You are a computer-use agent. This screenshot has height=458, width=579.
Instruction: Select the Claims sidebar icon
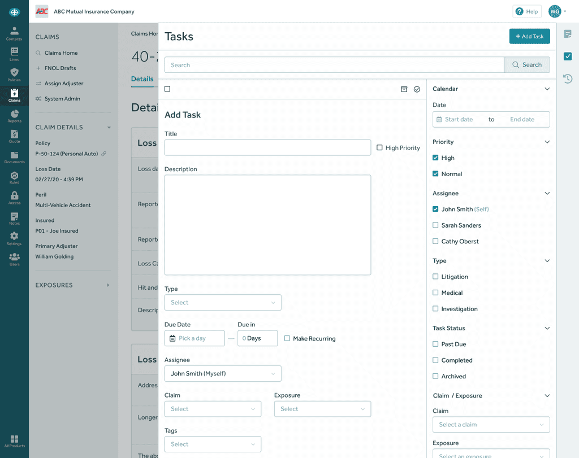click(14, 95)
